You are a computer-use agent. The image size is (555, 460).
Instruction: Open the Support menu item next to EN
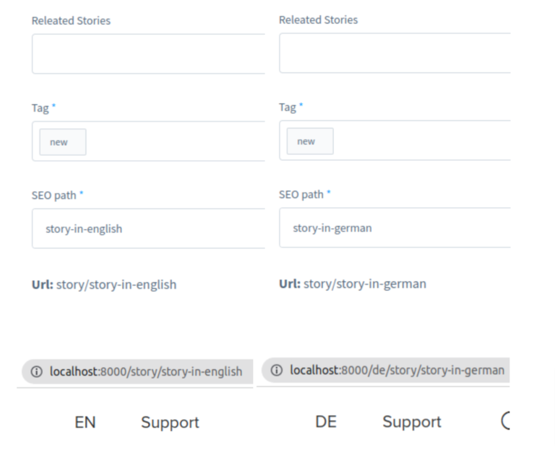(x=170, y=422)
